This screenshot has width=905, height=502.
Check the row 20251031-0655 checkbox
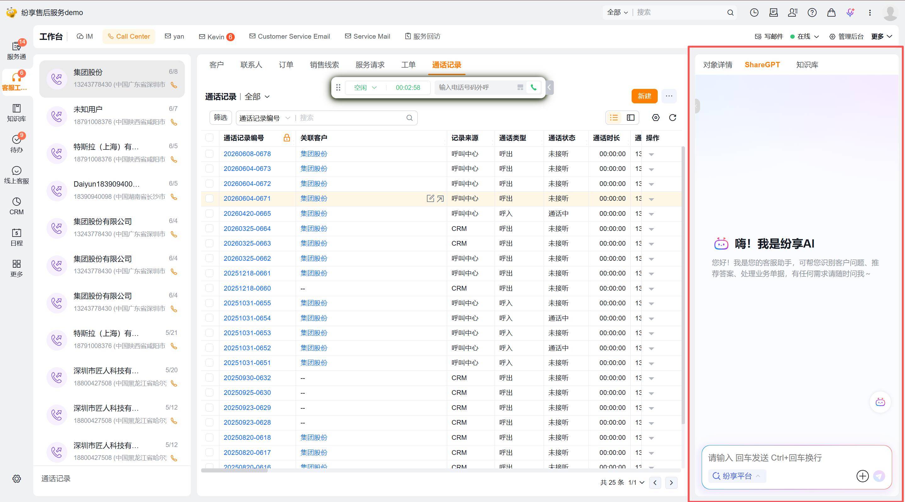pyautogui.click(x=209, y=303)
